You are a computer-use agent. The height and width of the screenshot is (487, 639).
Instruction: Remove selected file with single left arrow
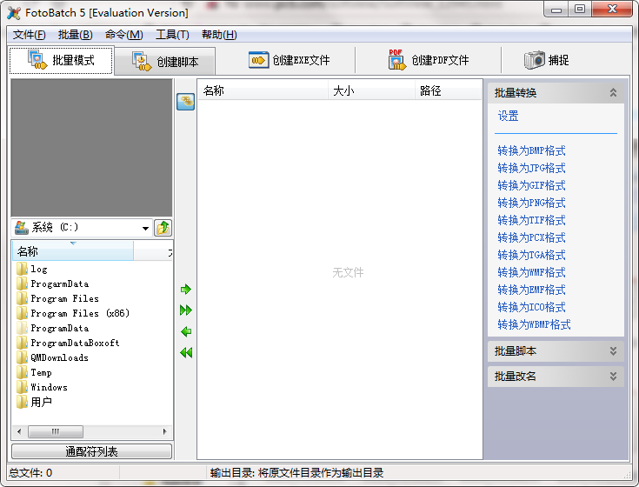click(186, 331)
